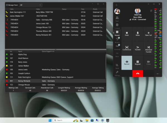Image resolution: width=167 pixels, height=123 pixels.
Task: Select the Keypad tab in the sidebar
Action: pos(117,33)
